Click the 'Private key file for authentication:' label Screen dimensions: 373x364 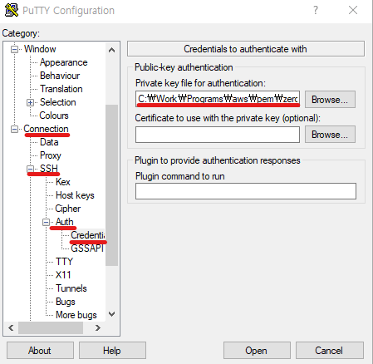(200, 83)
